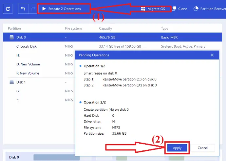Select the Disk 1 row

tap(39, 82)
